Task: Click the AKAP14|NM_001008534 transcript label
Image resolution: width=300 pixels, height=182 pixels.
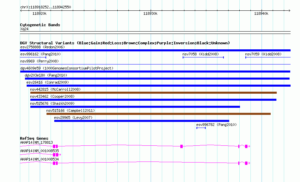Action: (39, 159)
